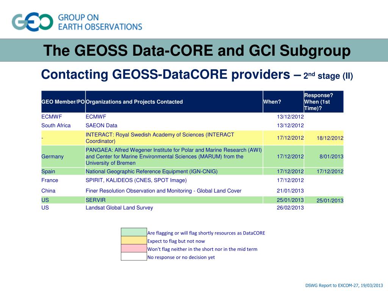Viewport: 388px width, 291px height.
Task: Click legend text 'Are flagging or will flag shortly'
Action: [206, 233]
